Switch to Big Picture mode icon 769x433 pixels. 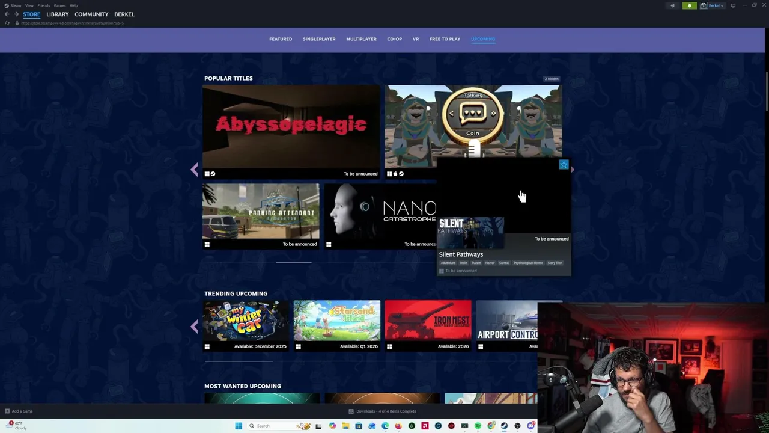pyautogui.click(x=733, y=5)
